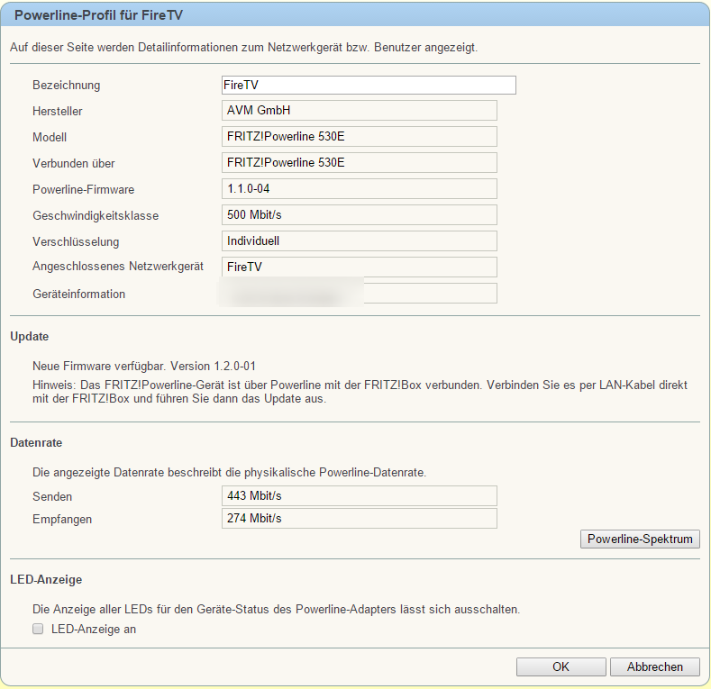This screenshot has height=689, width=711.
Task: Select the Modell value FRITZ!Powerline 530E
Action: pos(360,137)
